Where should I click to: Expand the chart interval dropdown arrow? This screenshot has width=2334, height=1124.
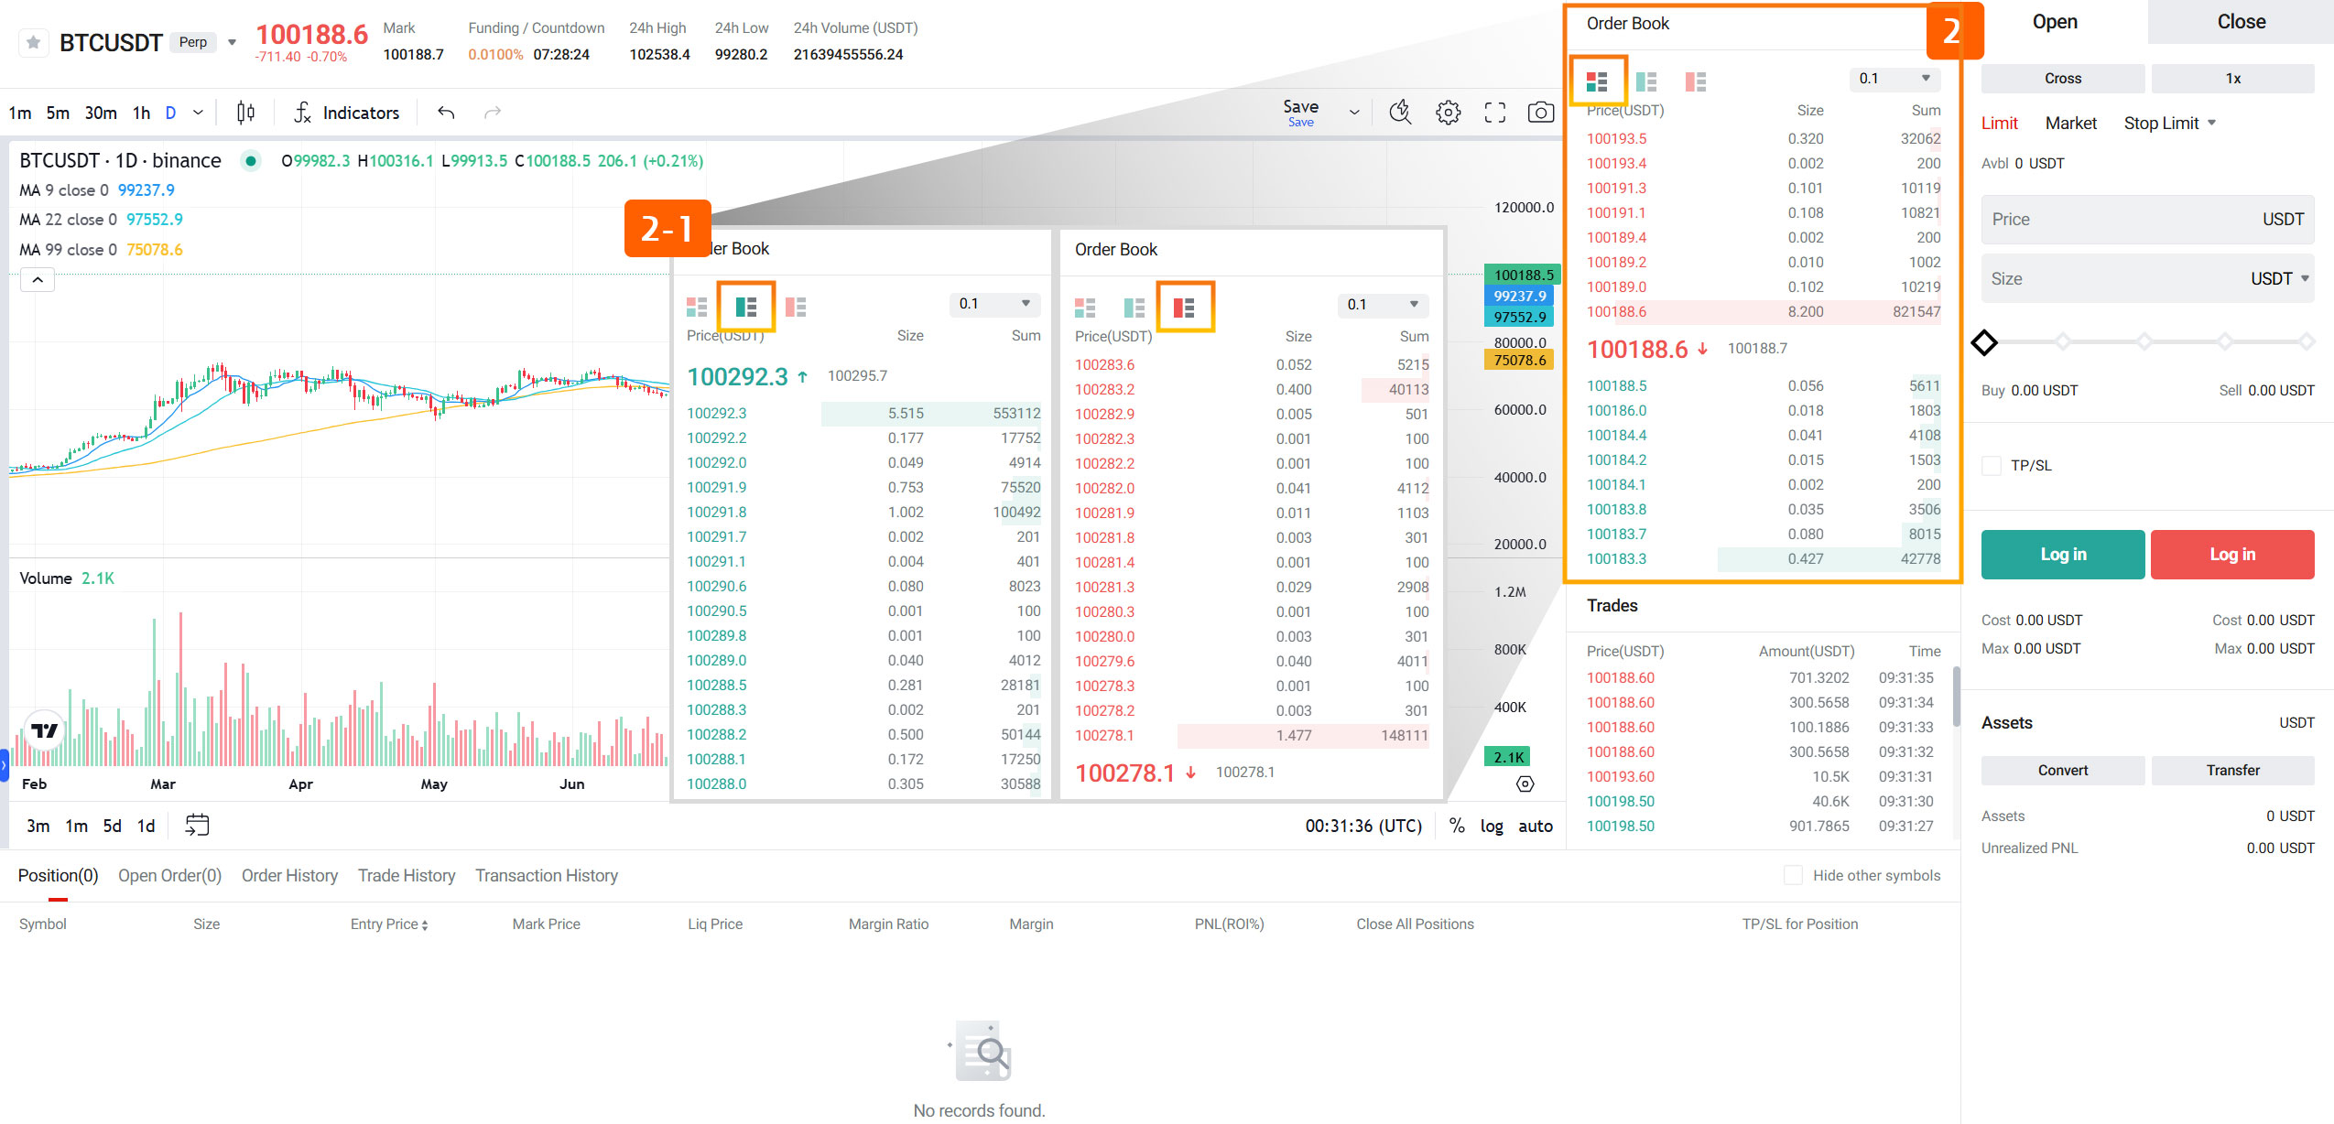198,113
